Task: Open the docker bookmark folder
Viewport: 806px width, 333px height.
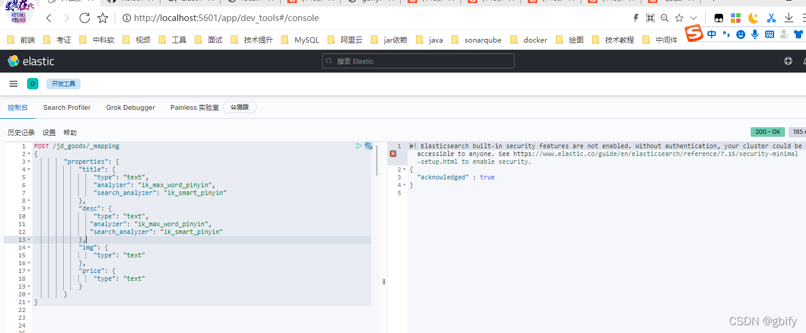Action: (529, 40)
